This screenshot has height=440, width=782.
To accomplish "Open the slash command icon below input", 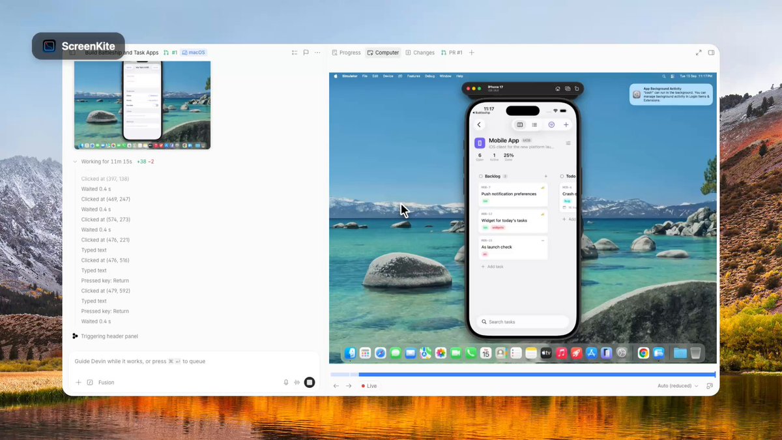I will pos(90,383).
